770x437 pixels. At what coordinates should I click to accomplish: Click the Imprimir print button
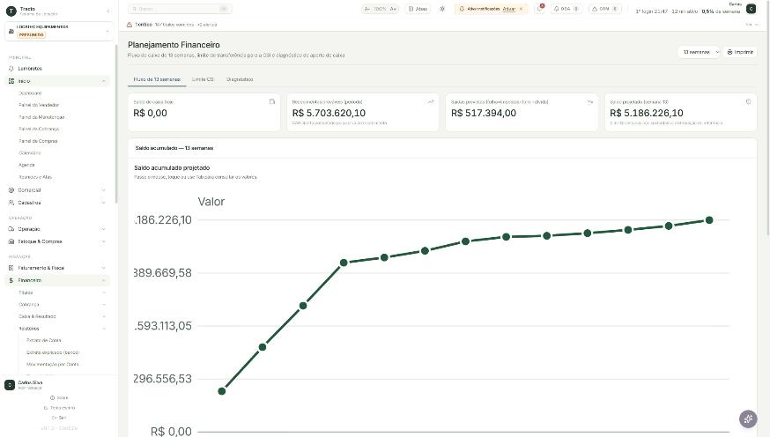(x=740, y=52)
